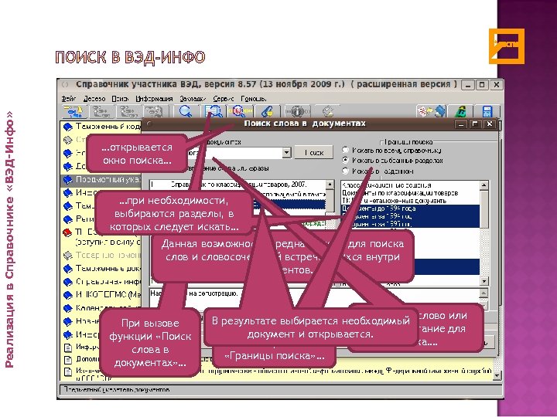
Task: Click the green letter B toolbar icon
Action: click(x=461, y=112)
